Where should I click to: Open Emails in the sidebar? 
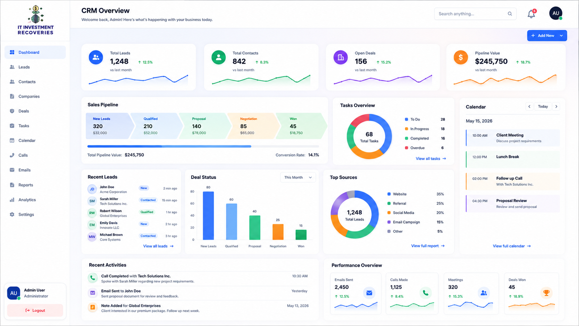click(x=35, y=170)
